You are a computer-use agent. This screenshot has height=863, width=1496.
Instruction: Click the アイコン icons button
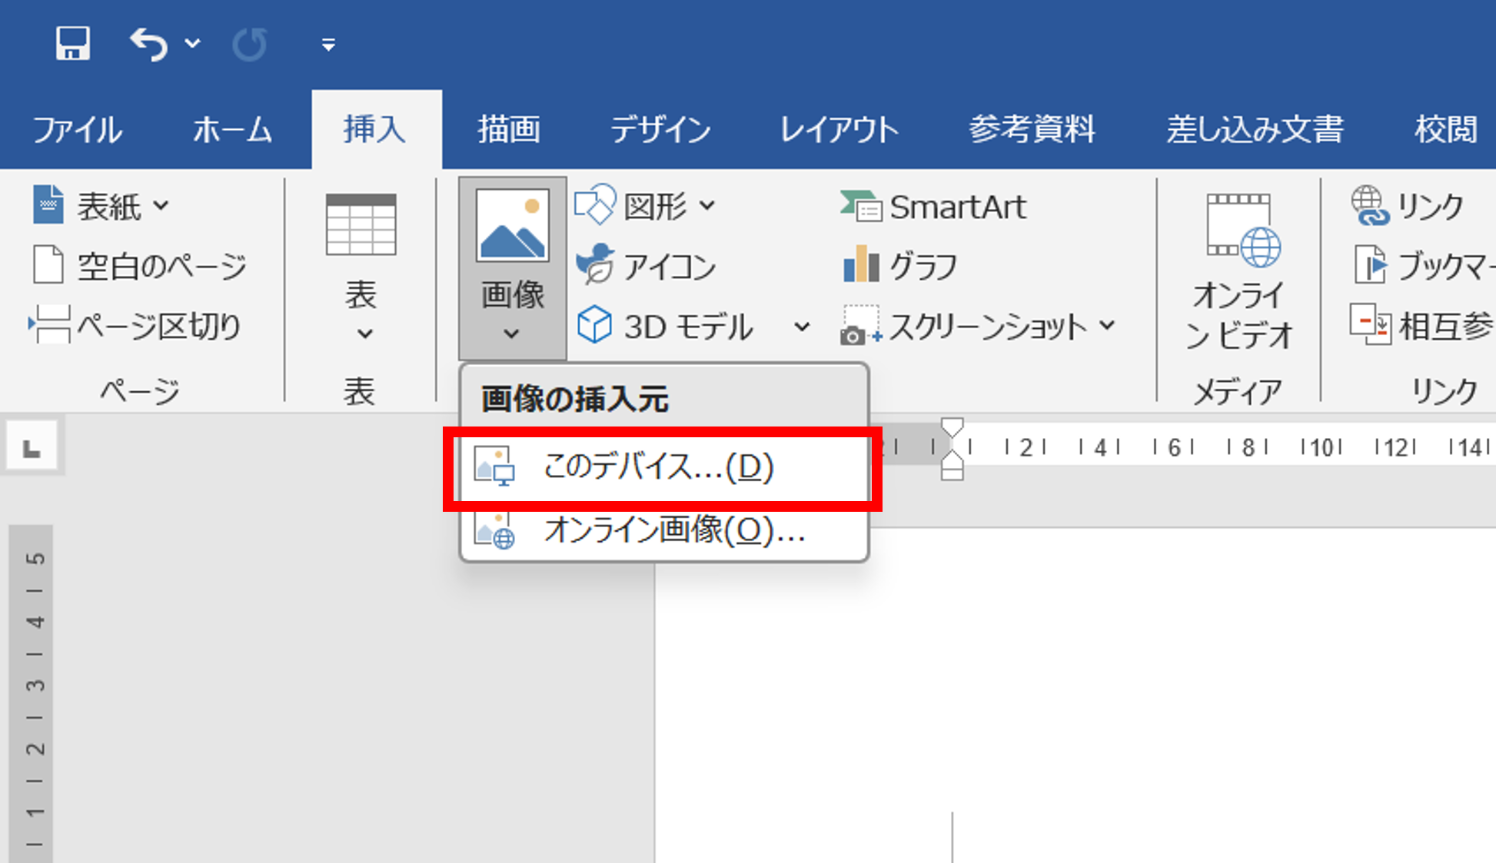(x=646, y=266)
